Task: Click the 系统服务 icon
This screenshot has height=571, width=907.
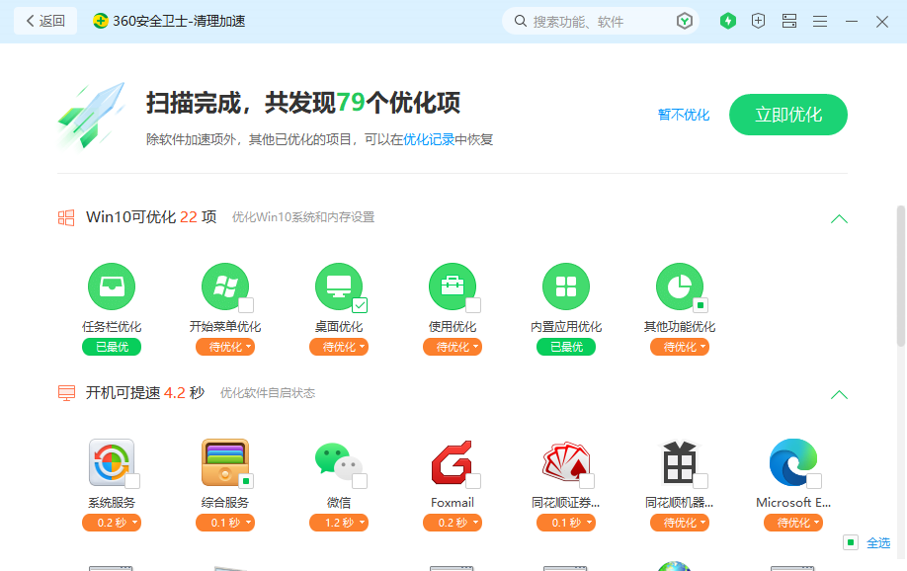Action: 112,462
